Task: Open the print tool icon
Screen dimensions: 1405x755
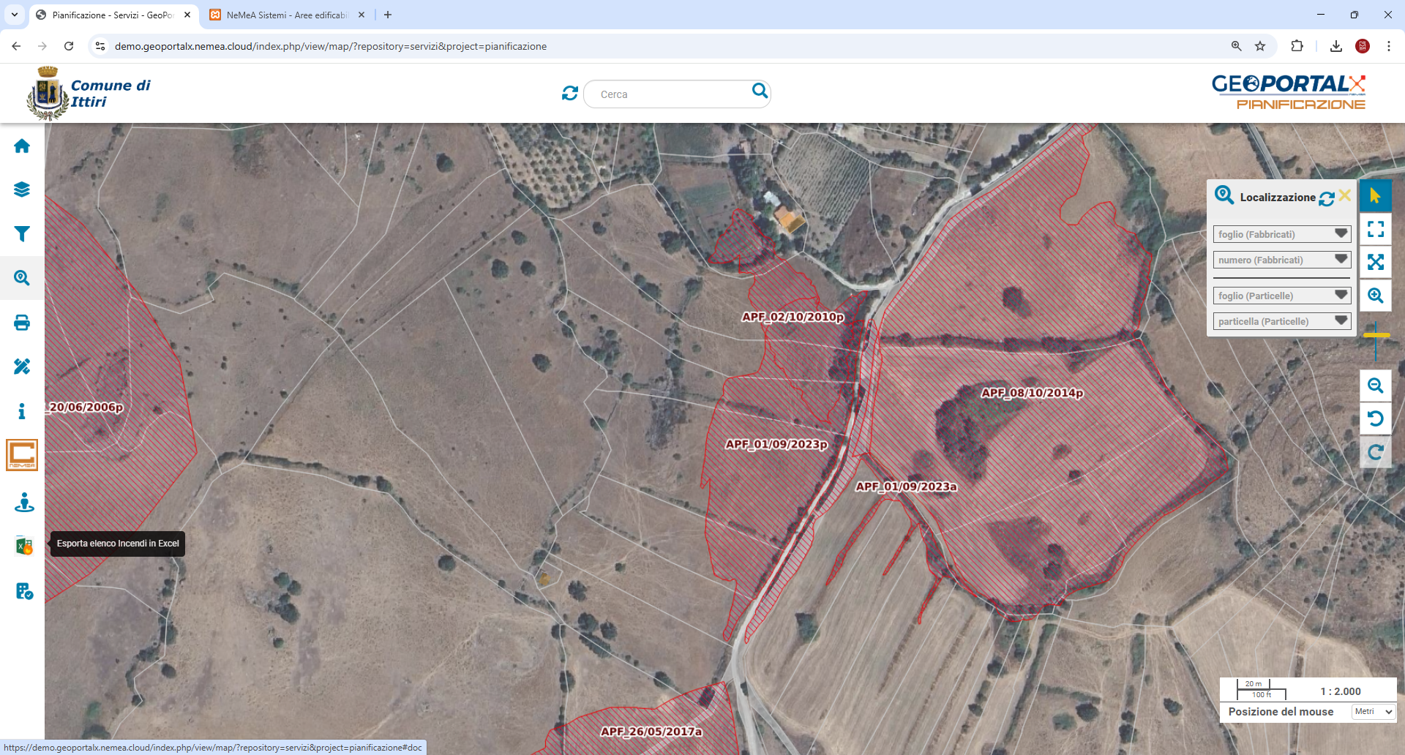Action: 22,323
